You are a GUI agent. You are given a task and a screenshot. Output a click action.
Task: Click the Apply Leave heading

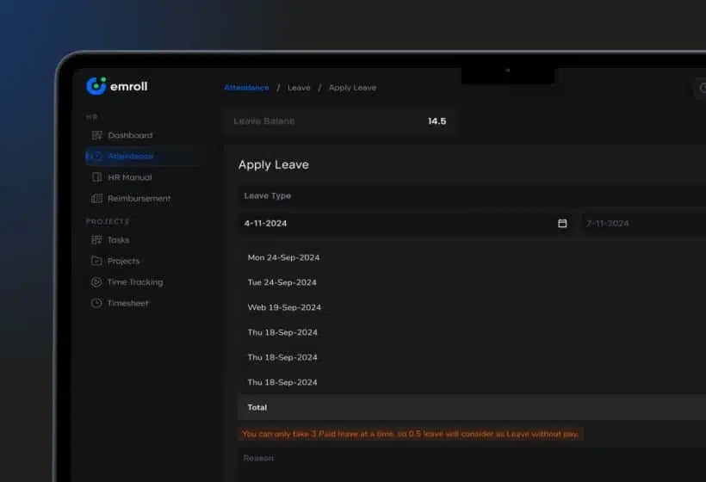pyautogui.click(x=274, y=164)
